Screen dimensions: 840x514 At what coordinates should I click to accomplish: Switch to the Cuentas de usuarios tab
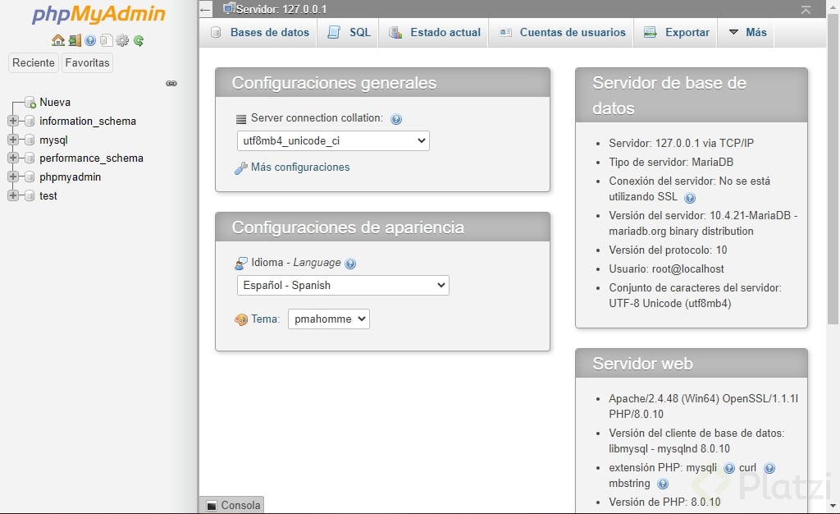tap(562, 32)
